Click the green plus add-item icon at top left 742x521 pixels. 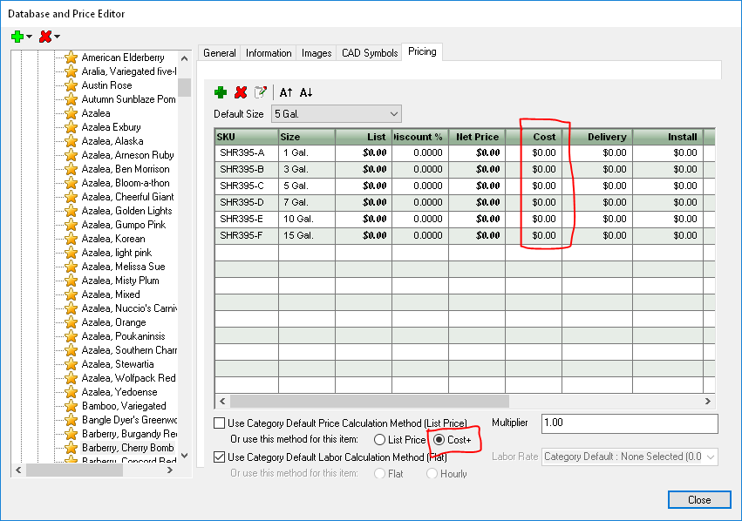[17, 37]
